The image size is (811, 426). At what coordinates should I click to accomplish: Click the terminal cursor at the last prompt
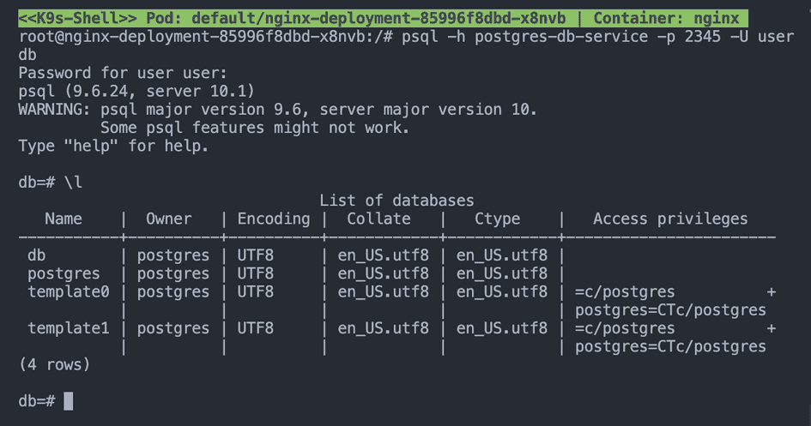click(69, 401)
